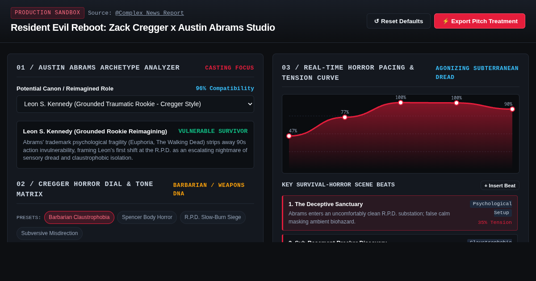Viewport: 536px width, 281px height.
Task: Click Real-Time Horror Pacing heading
Action: click(x=348, y=73)
